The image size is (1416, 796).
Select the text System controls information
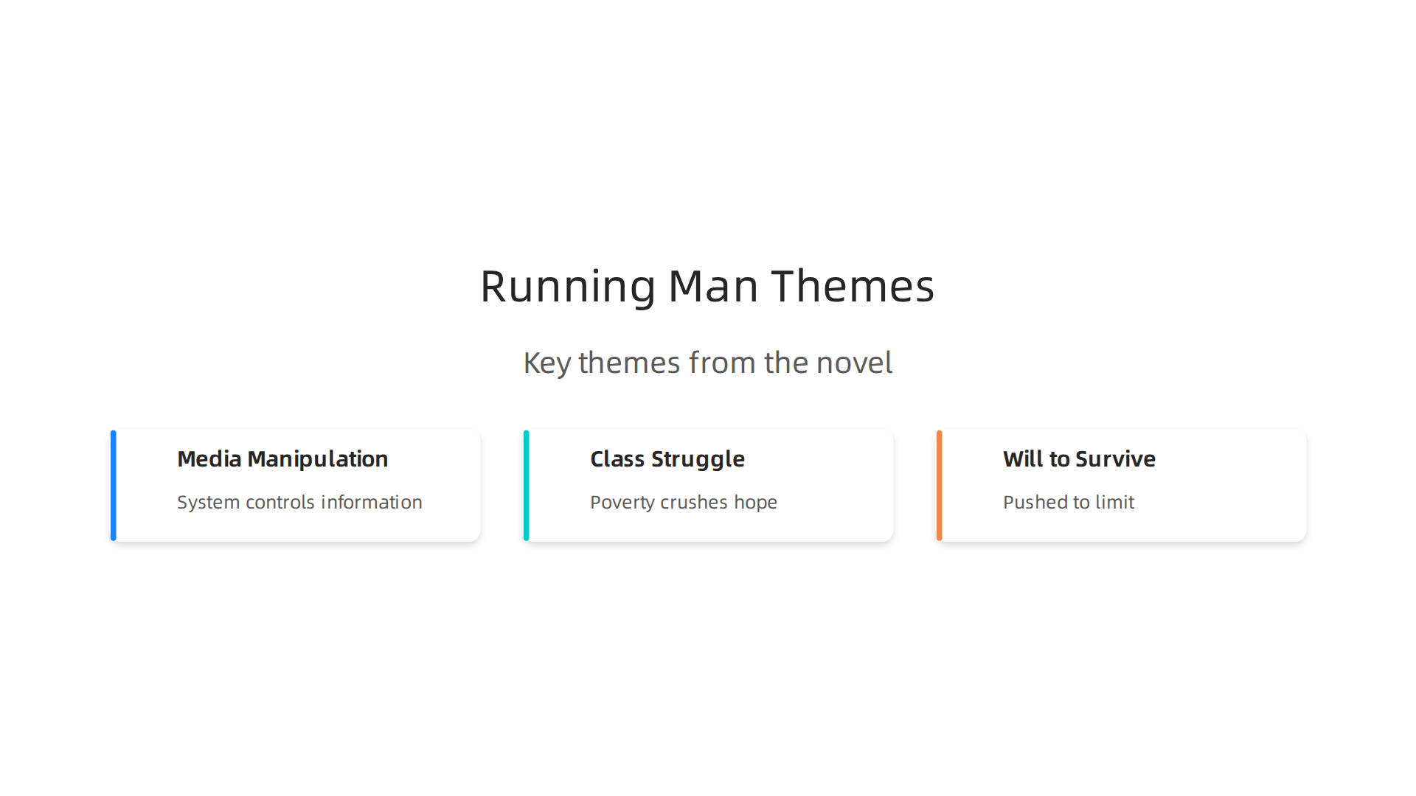pos(299,502)
